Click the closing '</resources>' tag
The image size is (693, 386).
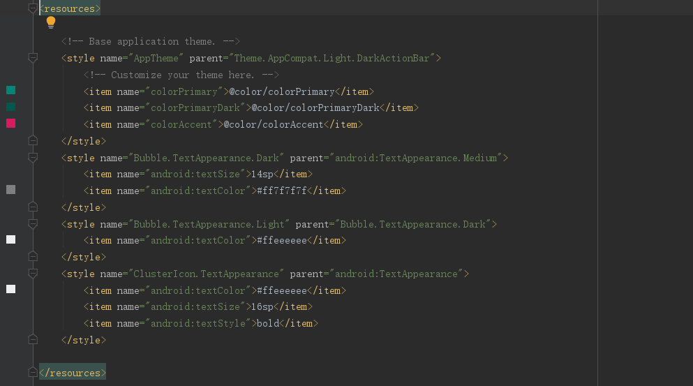tap(73, 373)
